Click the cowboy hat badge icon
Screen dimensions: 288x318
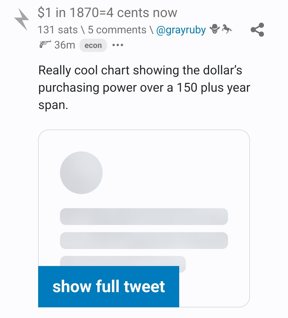tap(215, 29)
